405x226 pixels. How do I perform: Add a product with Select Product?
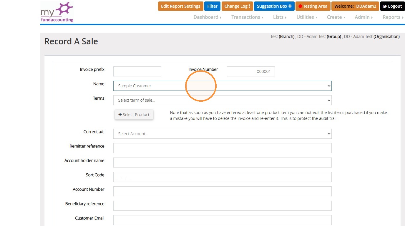coord(134,115)
